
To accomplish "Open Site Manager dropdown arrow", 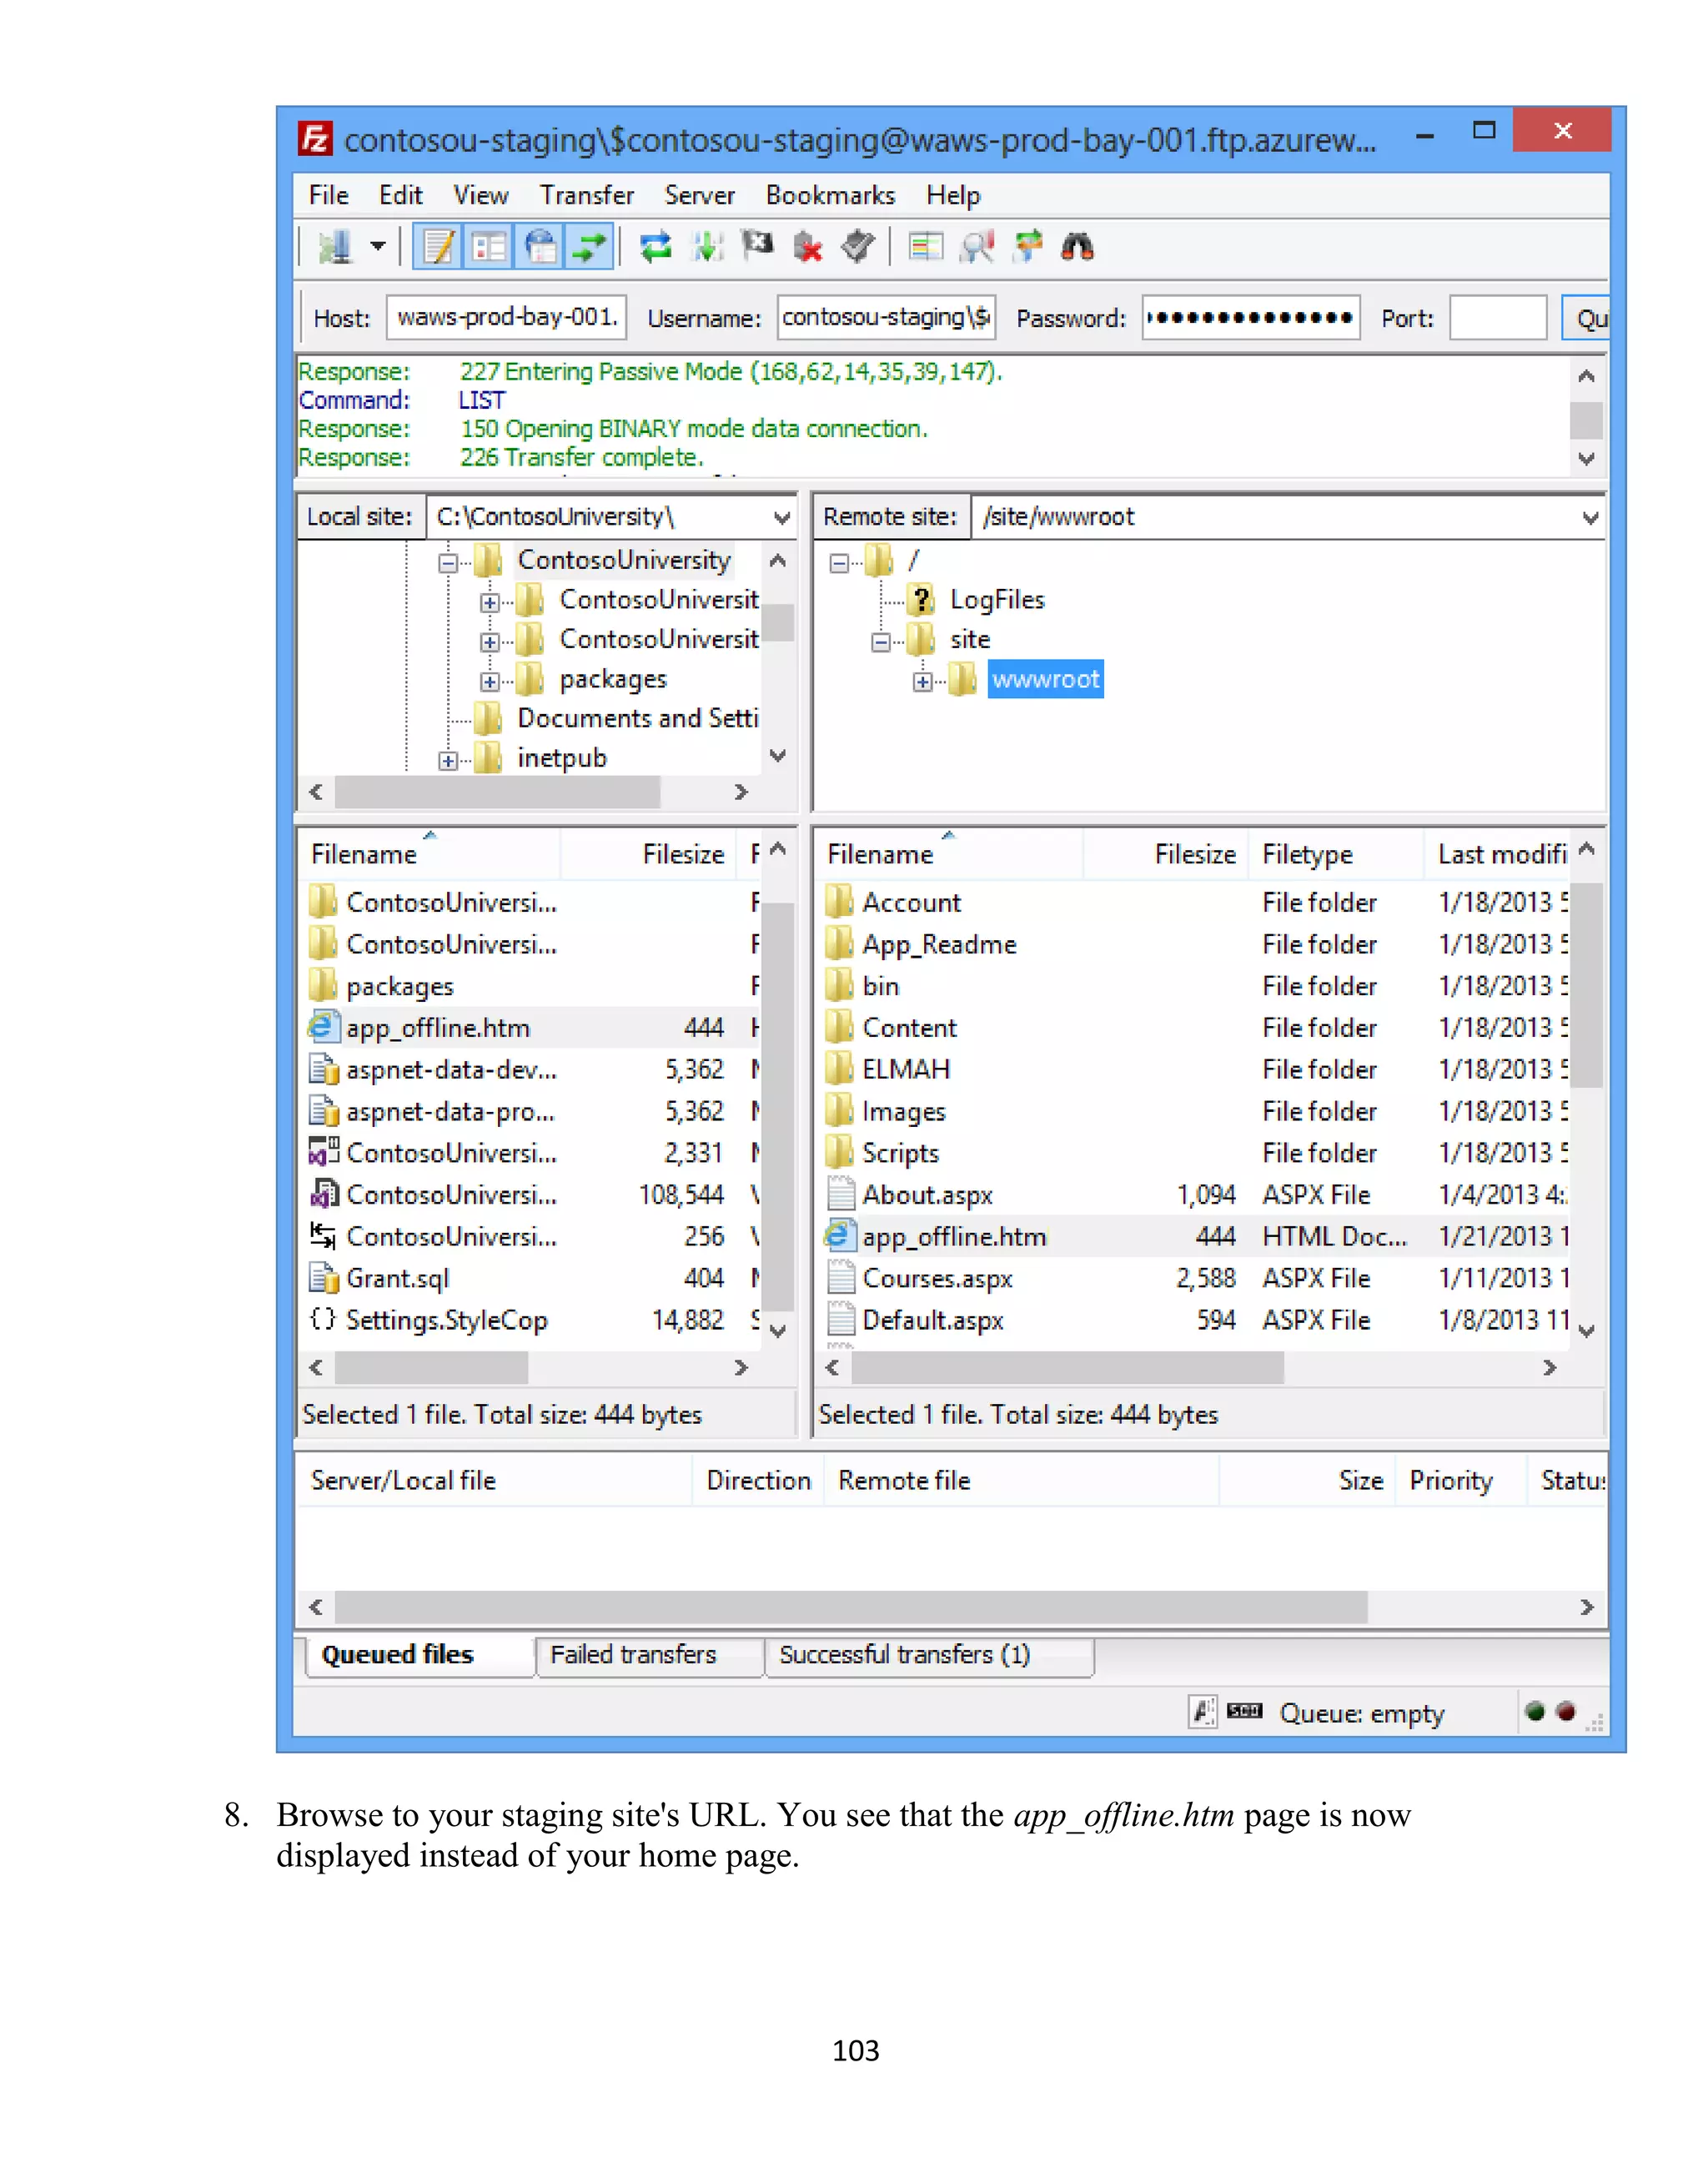I will pyautogui.click(x=377, y=246).
